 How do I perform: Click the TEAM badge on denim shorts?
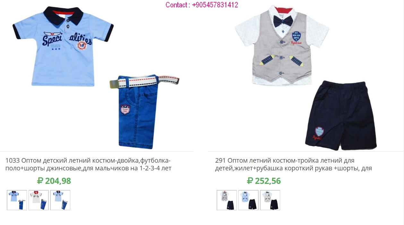pyautogui.click(x=125, y=109)
